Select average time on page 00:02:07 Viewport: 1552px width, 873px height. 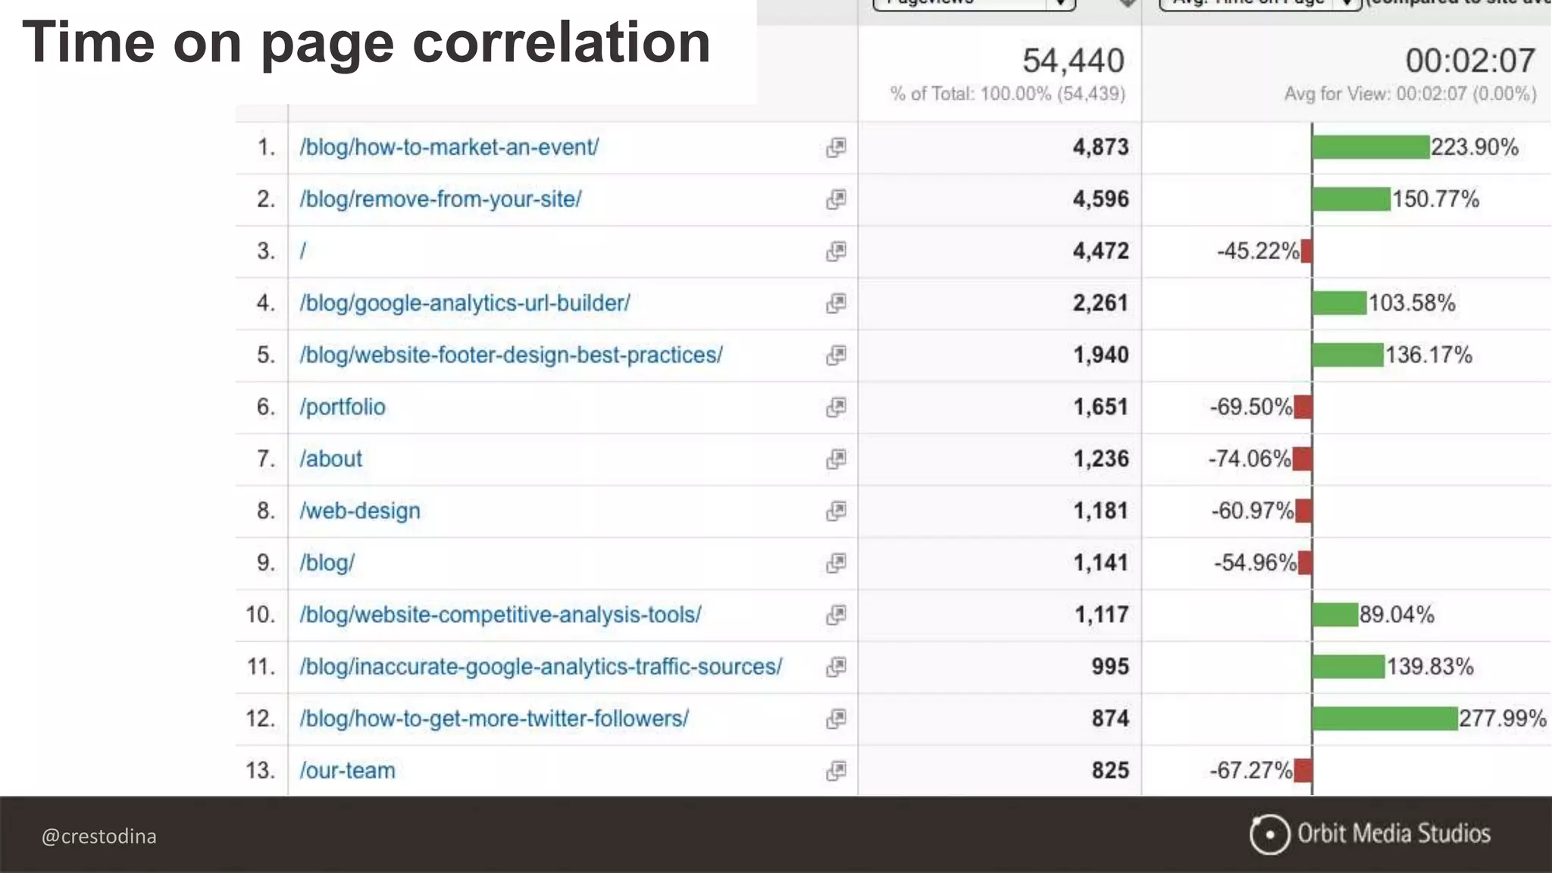1470,61
